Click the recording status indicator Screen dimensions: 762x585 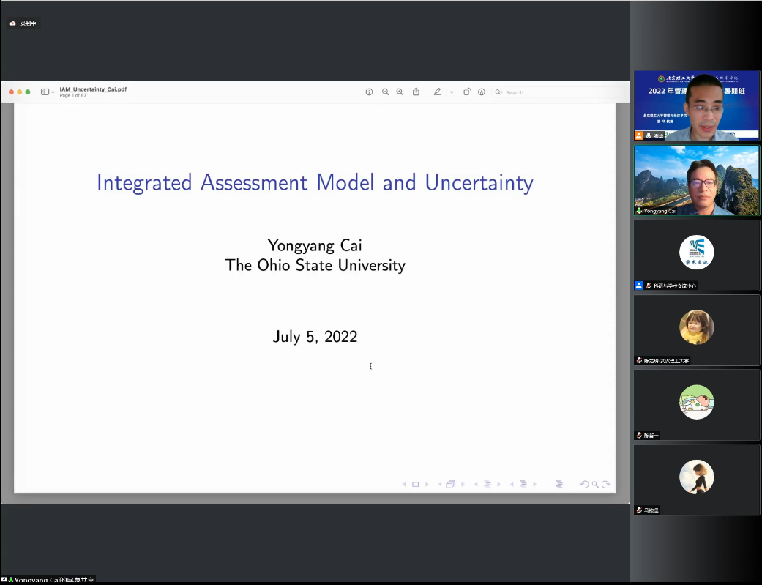(x=23, y=23)
